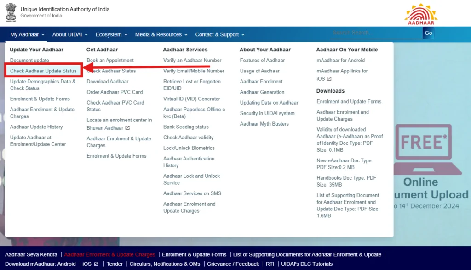Click external link icon next to iOS app link
The height and width of the screenshot is (270, 471).
(329, 79)
